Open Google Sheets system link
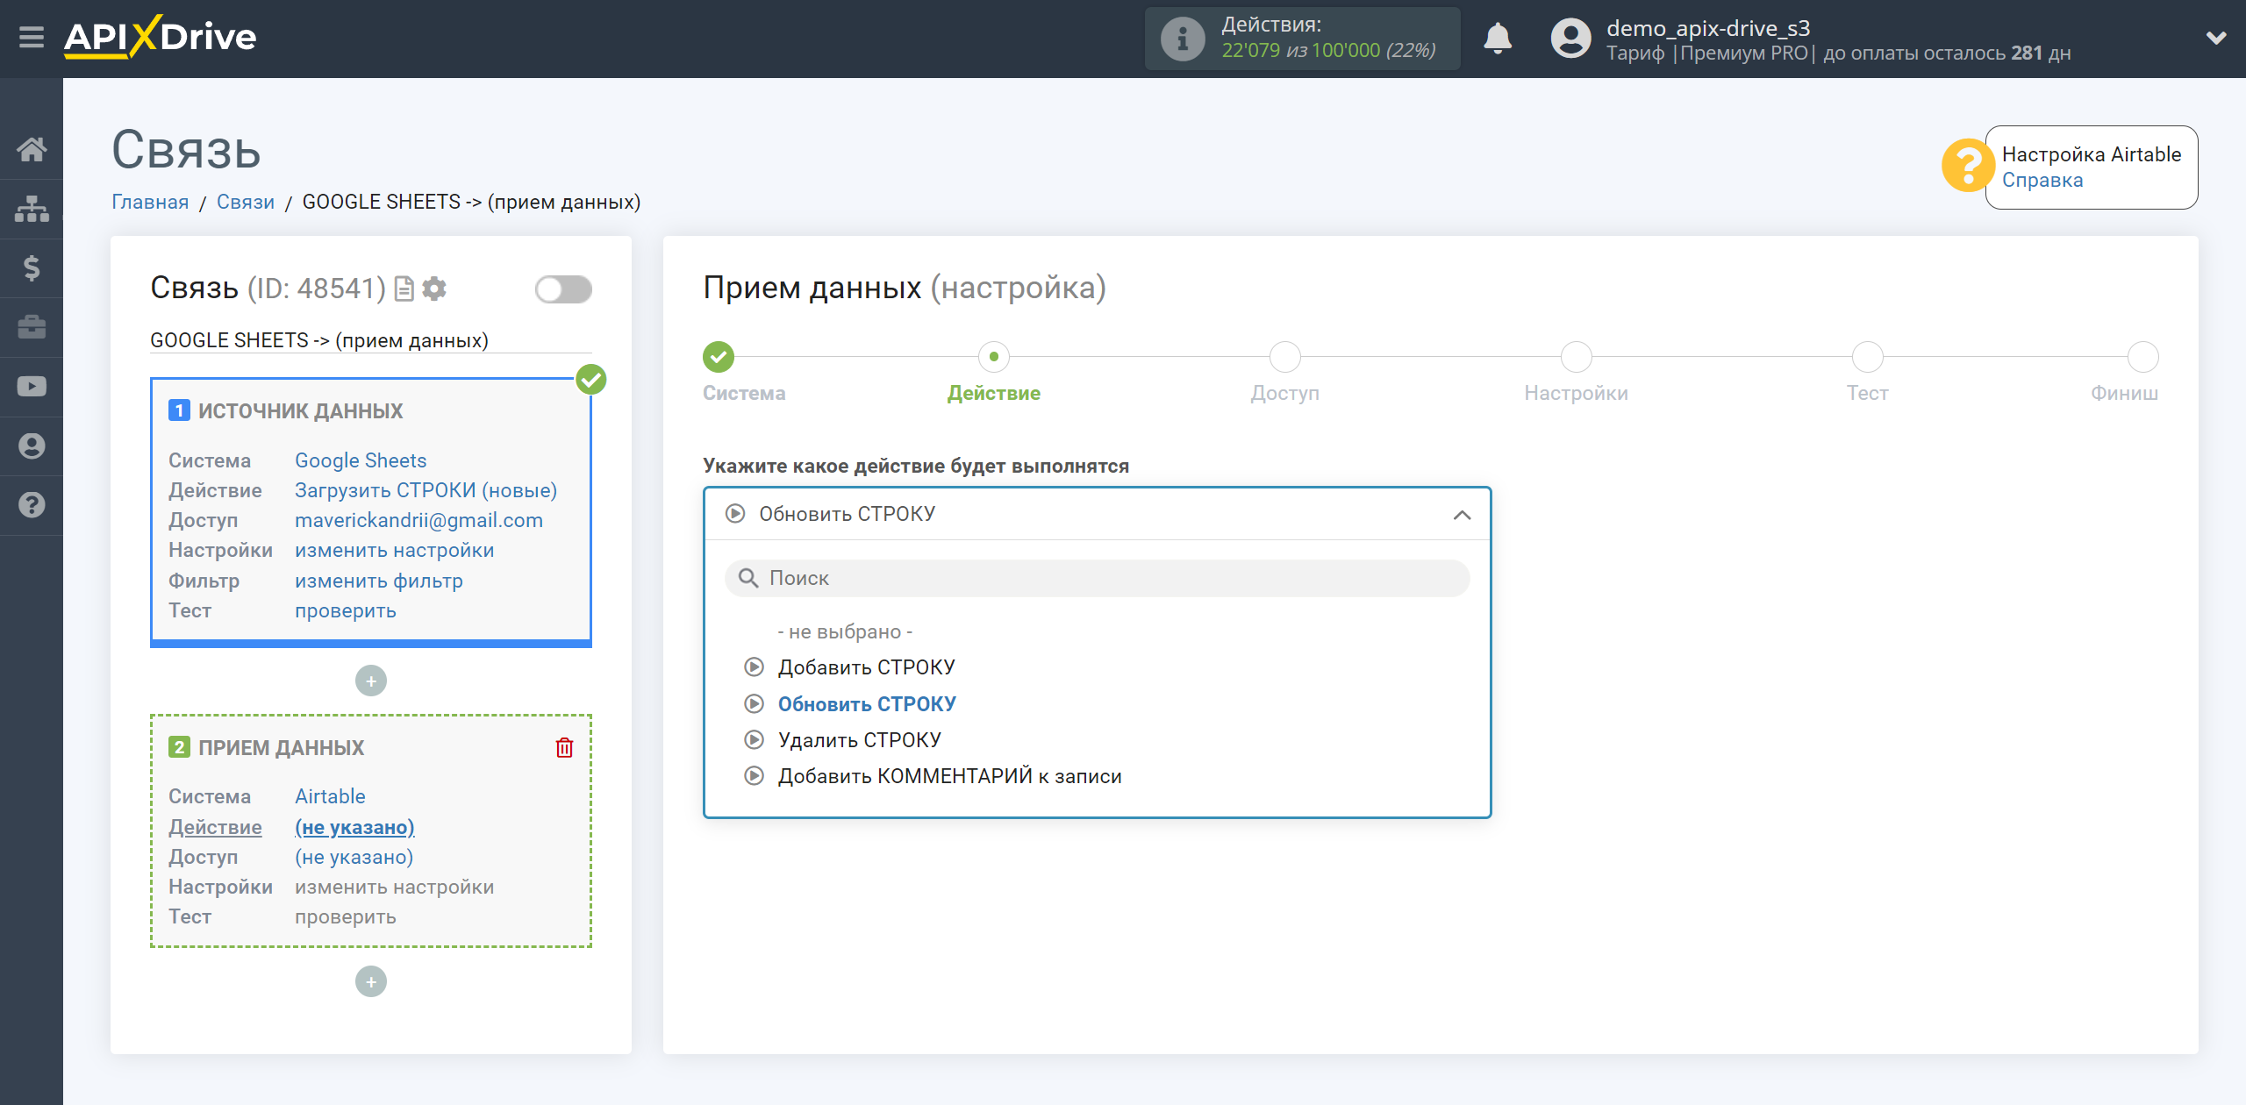2246x1105 pixels. point(361,461)
